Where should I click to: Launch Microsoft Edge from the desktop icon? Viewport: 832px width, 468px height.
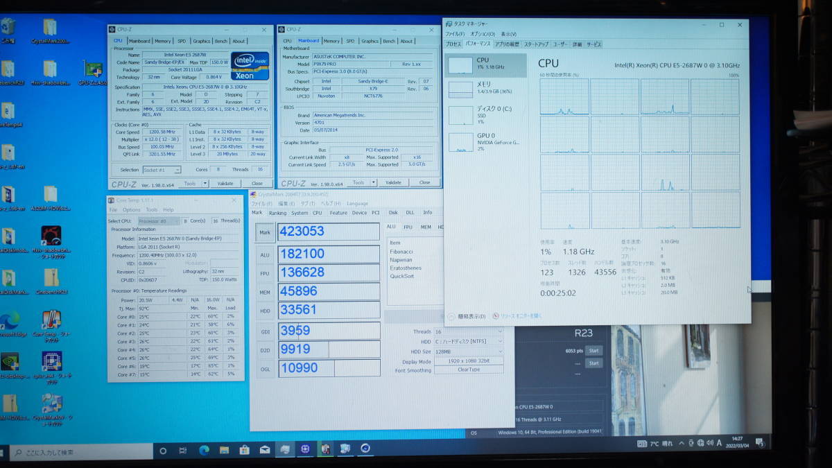(x=10, y=323)
